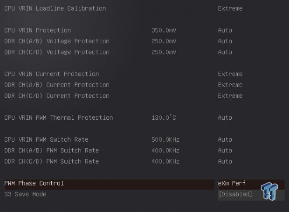
Task: Select the 500.0KHz switch rate reading
Action: tap(165, 140)
